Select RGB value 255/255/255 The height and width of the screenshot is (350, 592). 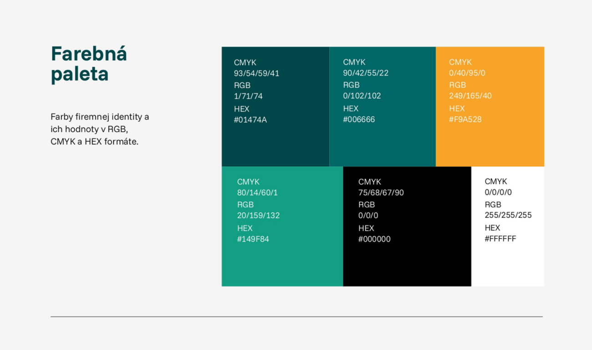tap(508, 215)
